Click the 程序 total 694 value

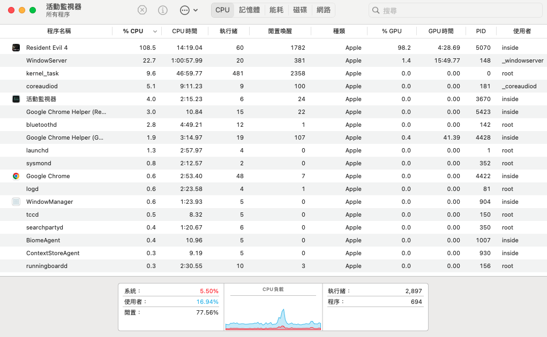pos(416,302)
